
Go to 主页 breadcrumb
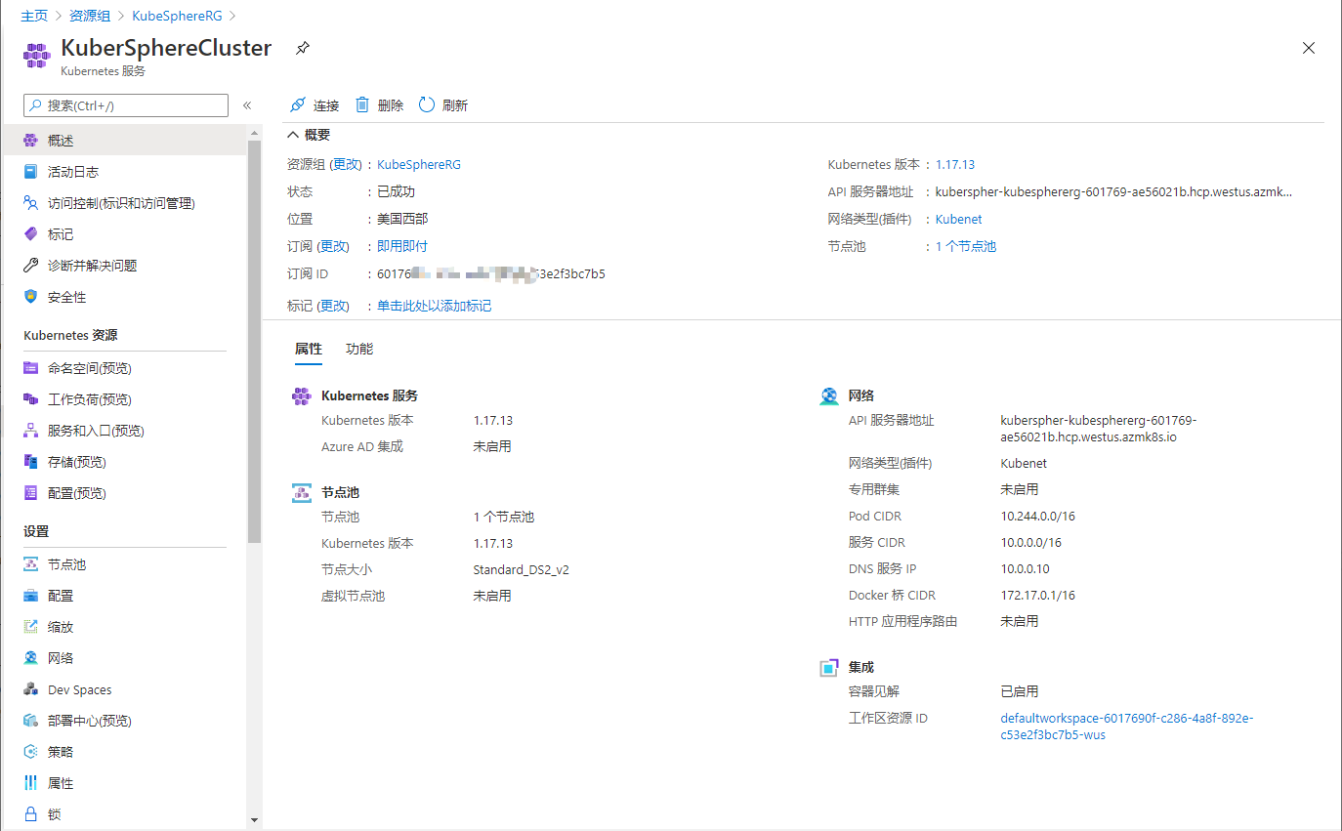pos(34,16)
